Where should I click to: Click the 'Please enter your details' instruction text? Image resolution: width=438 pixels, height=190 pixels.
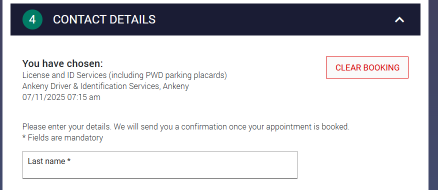(x=67, y=127)
